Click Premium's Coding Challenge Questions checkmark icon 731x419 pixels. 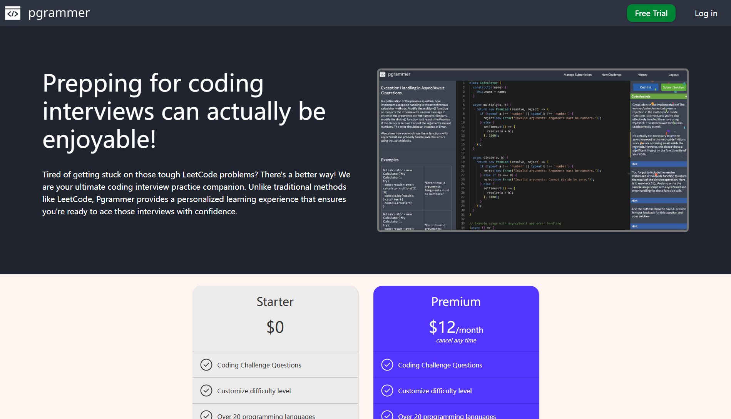tap(387, 365)
